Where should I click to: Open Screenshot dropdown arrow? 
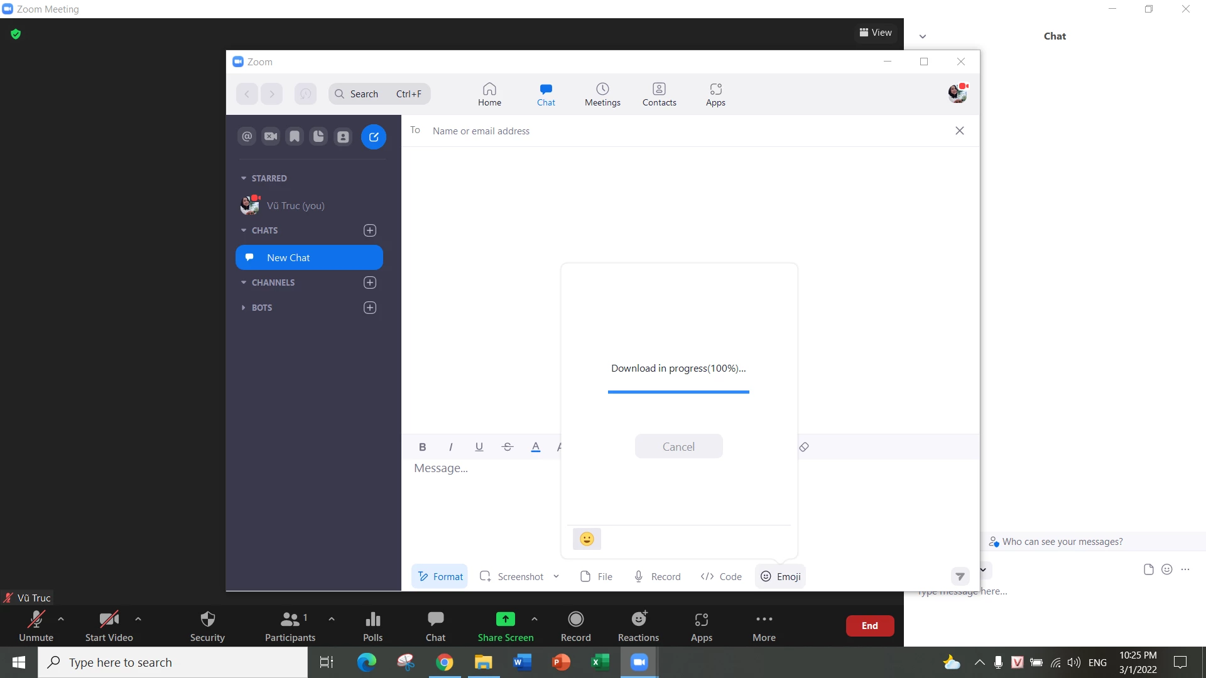[556, 576]
